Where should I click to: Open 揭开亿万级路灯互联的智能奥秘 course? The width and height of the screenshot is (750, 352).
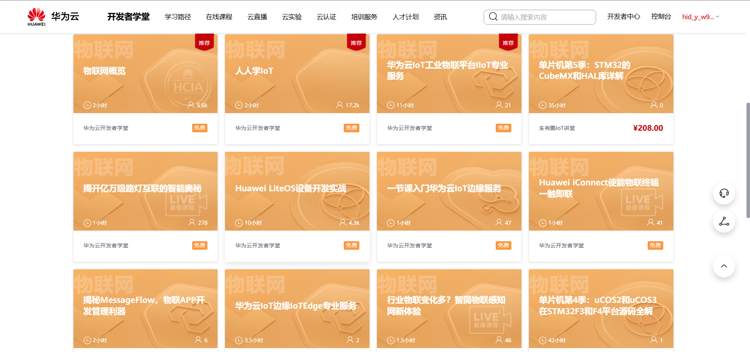coord(145,207)
